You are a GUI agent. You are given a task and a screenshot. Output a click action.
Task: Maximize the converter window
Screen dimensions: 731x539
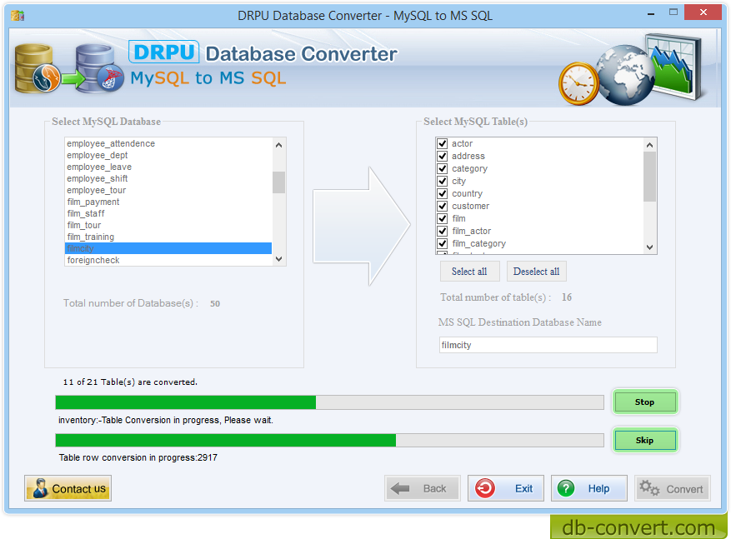coord(673,12)
